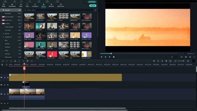The height and width of the screenshot is (111, 197).
Task: Open the Recommended effects category
Action: point(11,17)
